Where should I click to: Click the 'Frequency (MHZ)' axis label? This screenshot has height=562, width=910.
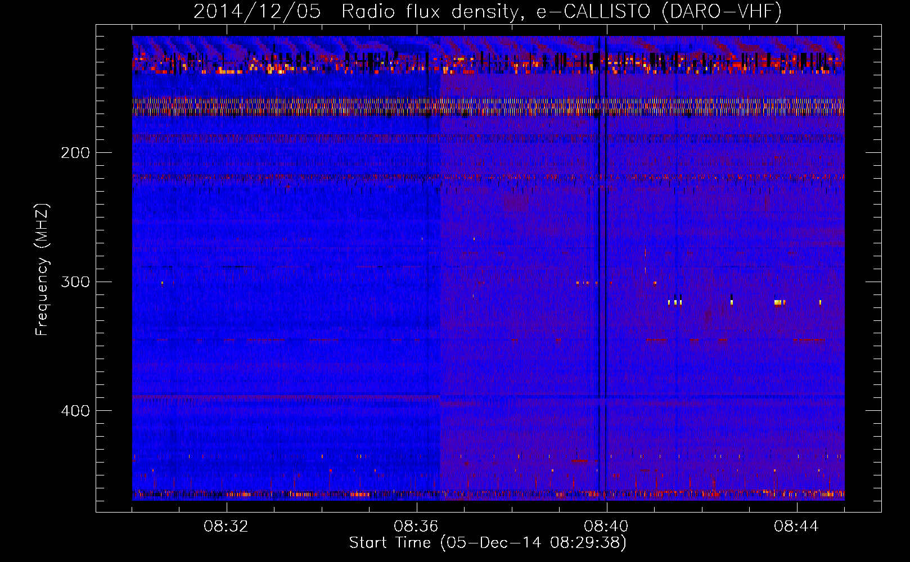click(43, 270)
